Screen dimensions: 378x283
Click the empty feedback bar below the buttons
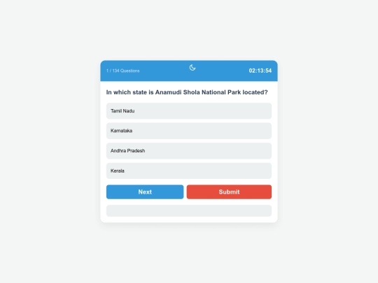(189, 211)
